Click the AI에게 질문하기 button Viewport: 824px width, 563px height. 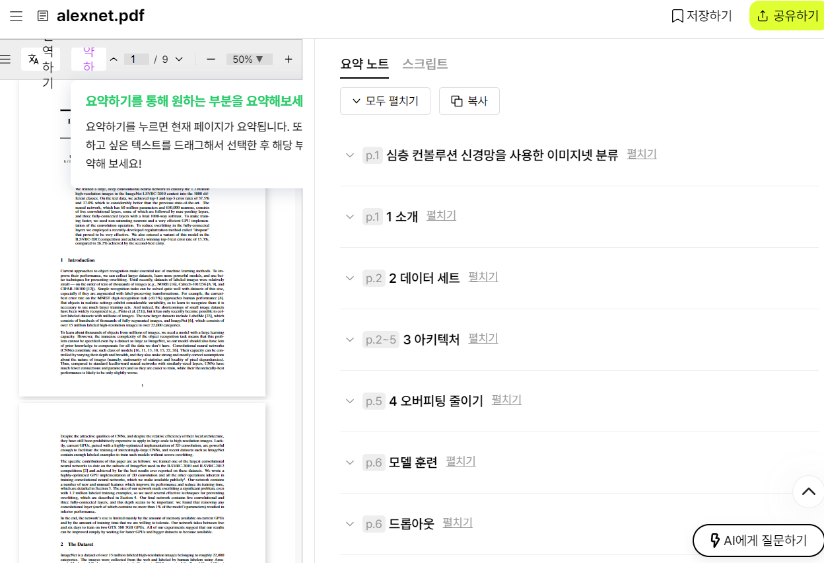[758, 540]
